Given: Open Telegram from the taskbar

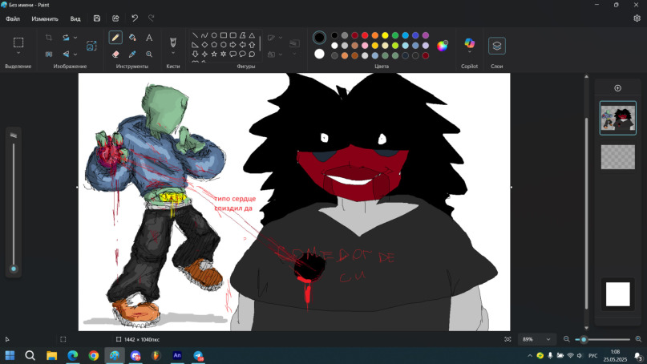Looking at the screenshot, I should (197, 355).
